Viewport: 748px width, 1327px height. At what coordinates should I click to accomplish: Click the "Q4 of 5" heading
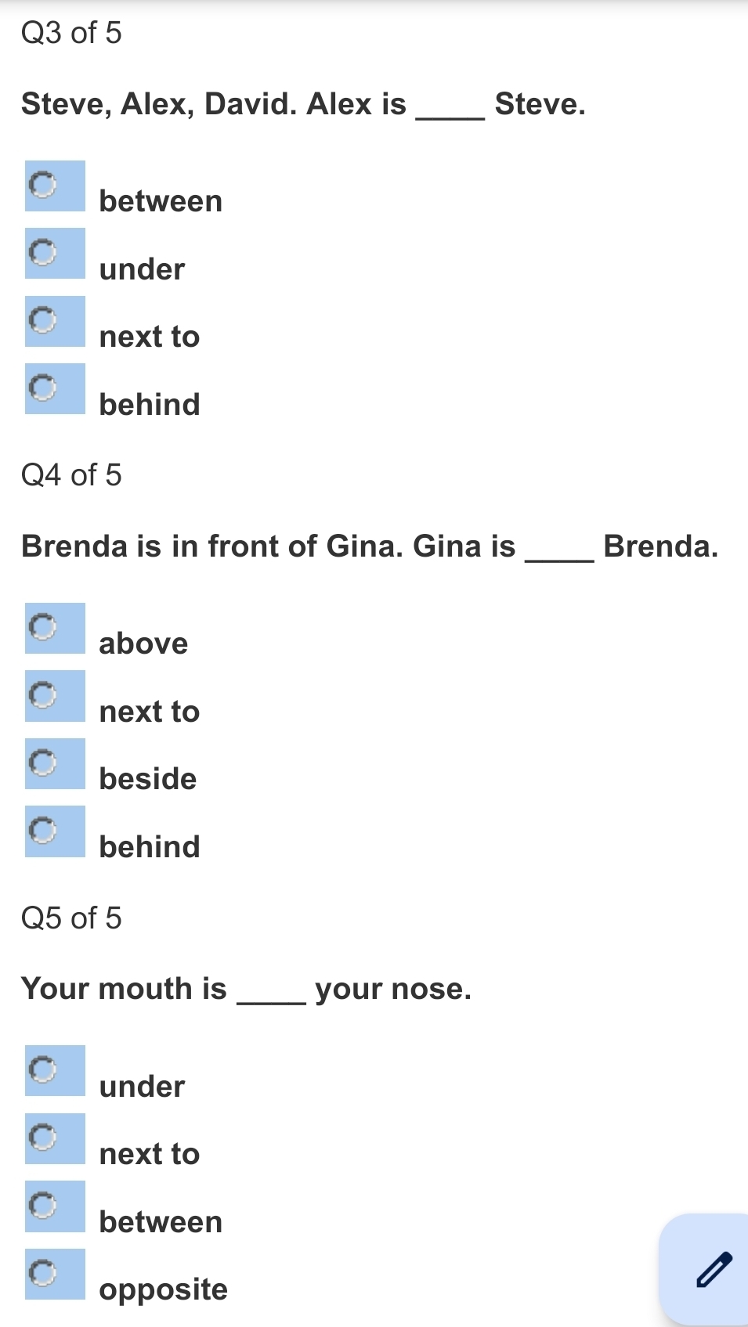[x=71, y=475]
